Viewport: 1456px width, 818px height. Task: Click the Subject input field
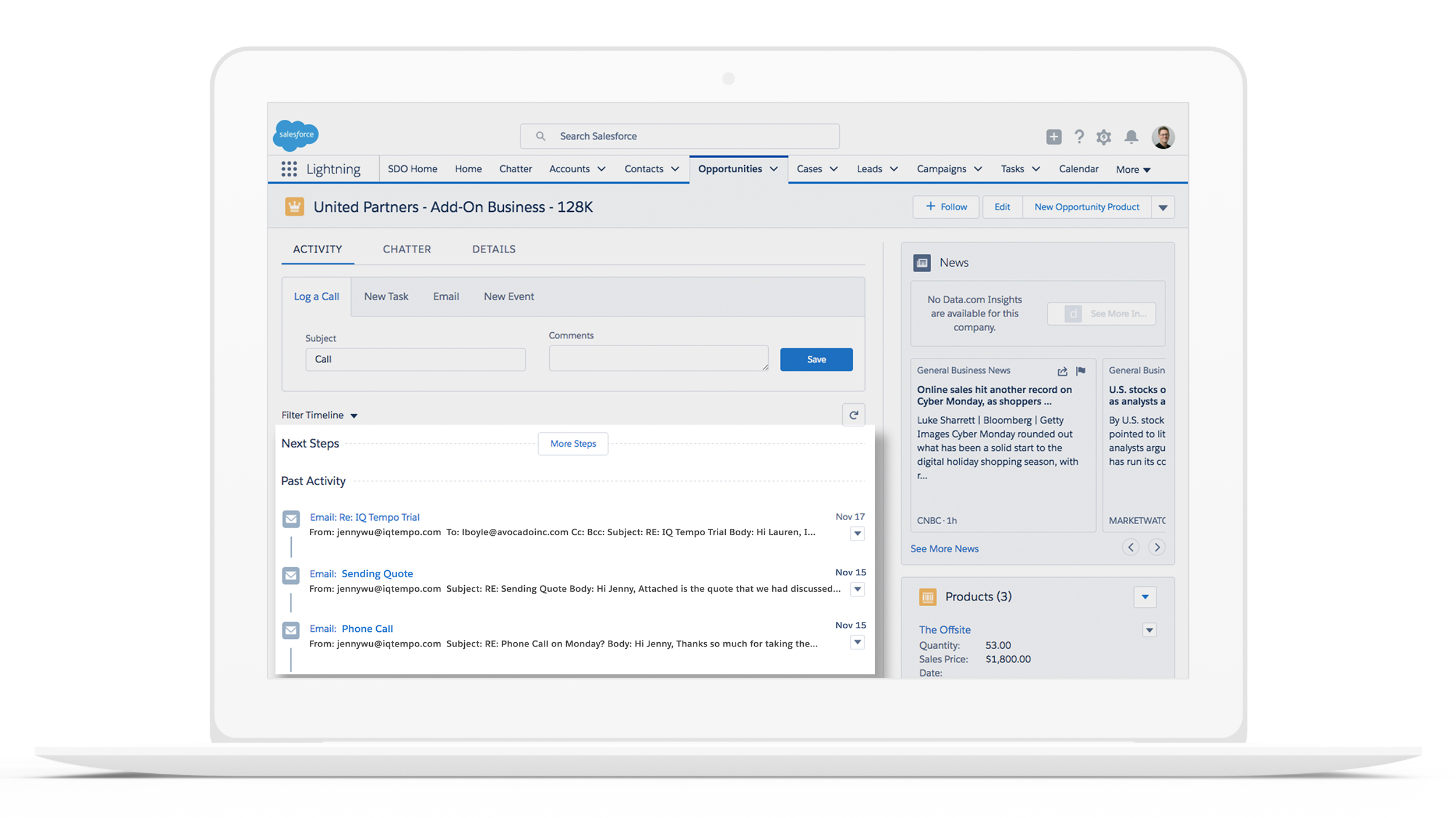pos(414,360)
